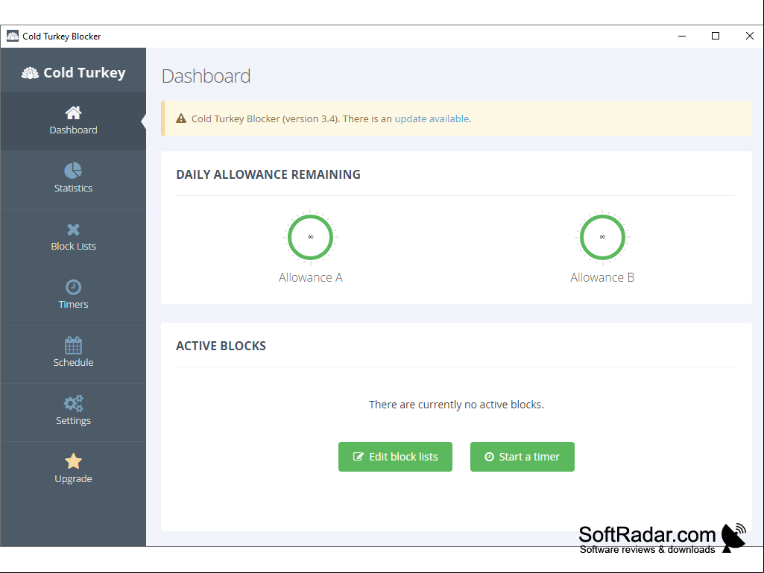
Task: Open Schedule calendar icon
Action: click(x=73, y=345)
